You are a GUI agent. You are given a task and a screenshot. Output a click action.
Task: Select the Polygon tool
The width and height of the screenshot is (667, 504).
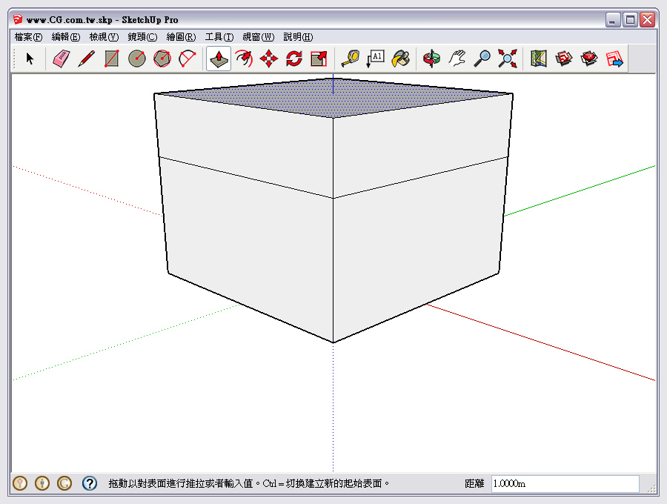point(162,59)
